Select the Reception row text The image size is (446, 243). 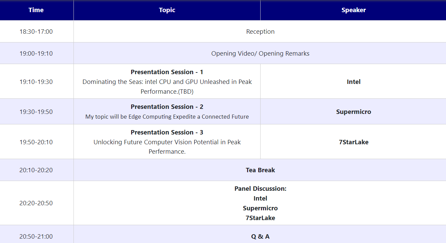coord(260,32)
